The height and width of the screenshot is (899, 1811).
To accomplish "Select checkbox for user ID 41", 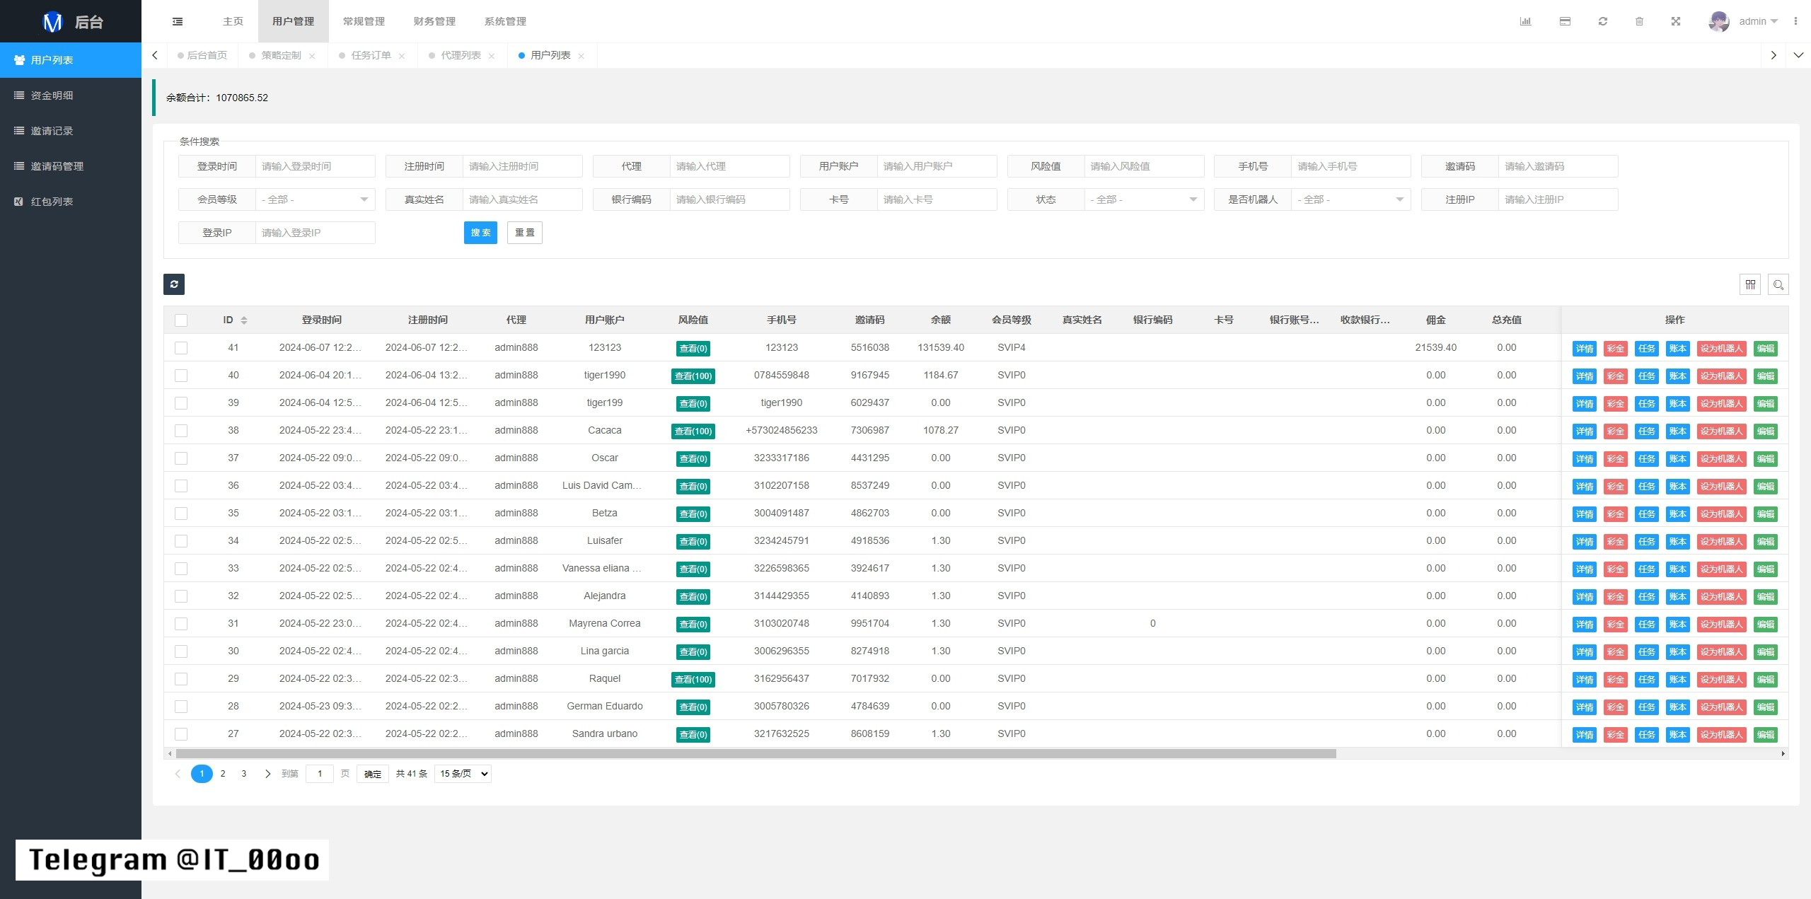I will coord(181,348).
